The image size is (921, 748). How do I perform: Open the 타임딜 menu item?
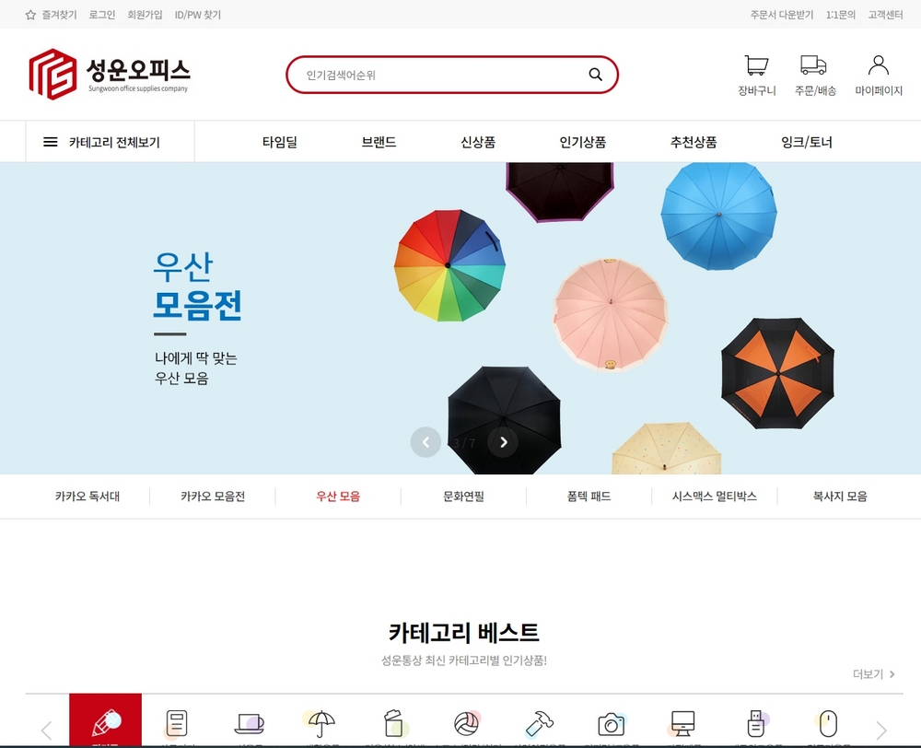pyautogui.click(x=279, y=142)
